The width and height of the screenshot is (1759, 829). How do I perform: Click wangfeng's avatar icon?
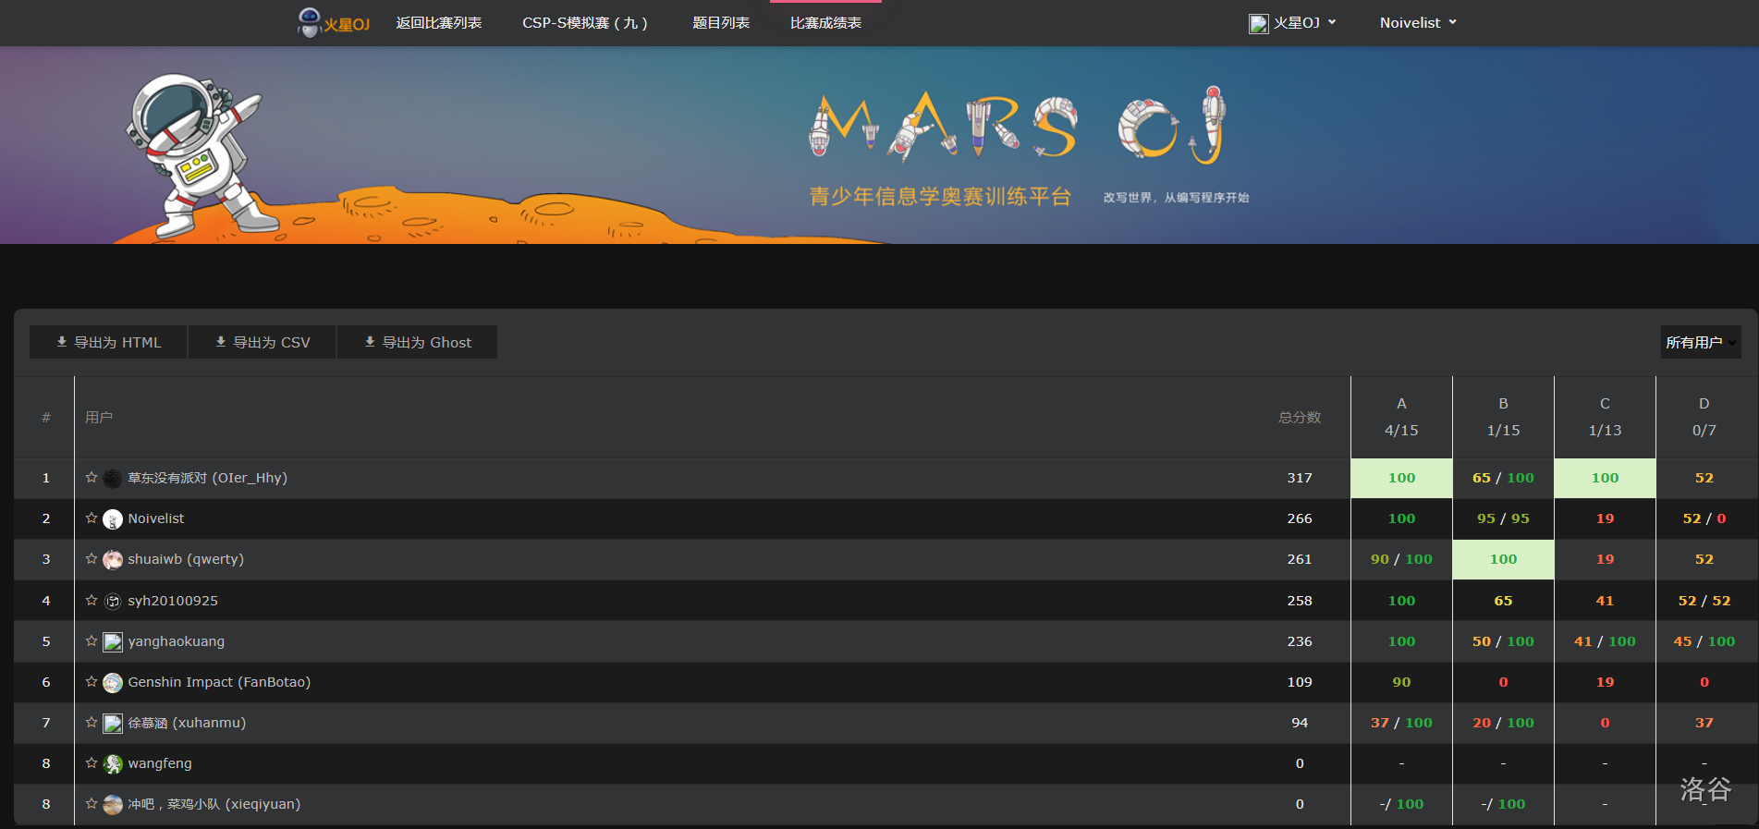click(113, 764)
